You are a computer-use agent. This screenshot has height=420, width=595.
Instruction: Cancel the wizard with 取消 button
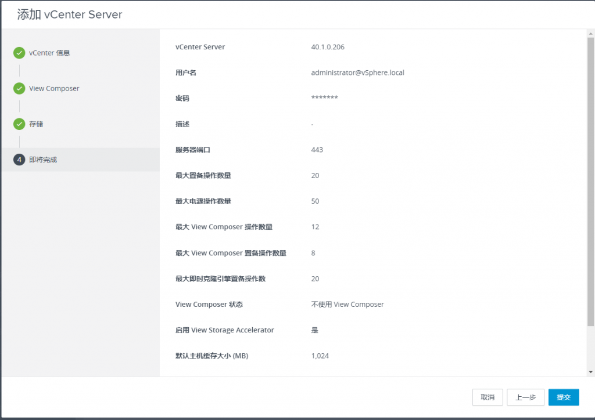tap(488, 397)
